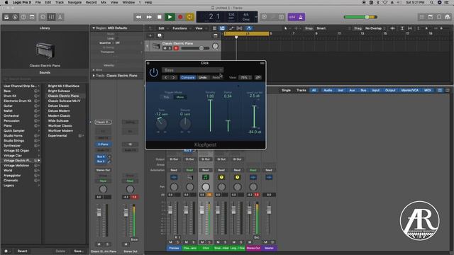This screenshot has height=255, width=454.
Task: Record-enable the Classic Electric Piano track
Action: point(176,48)
